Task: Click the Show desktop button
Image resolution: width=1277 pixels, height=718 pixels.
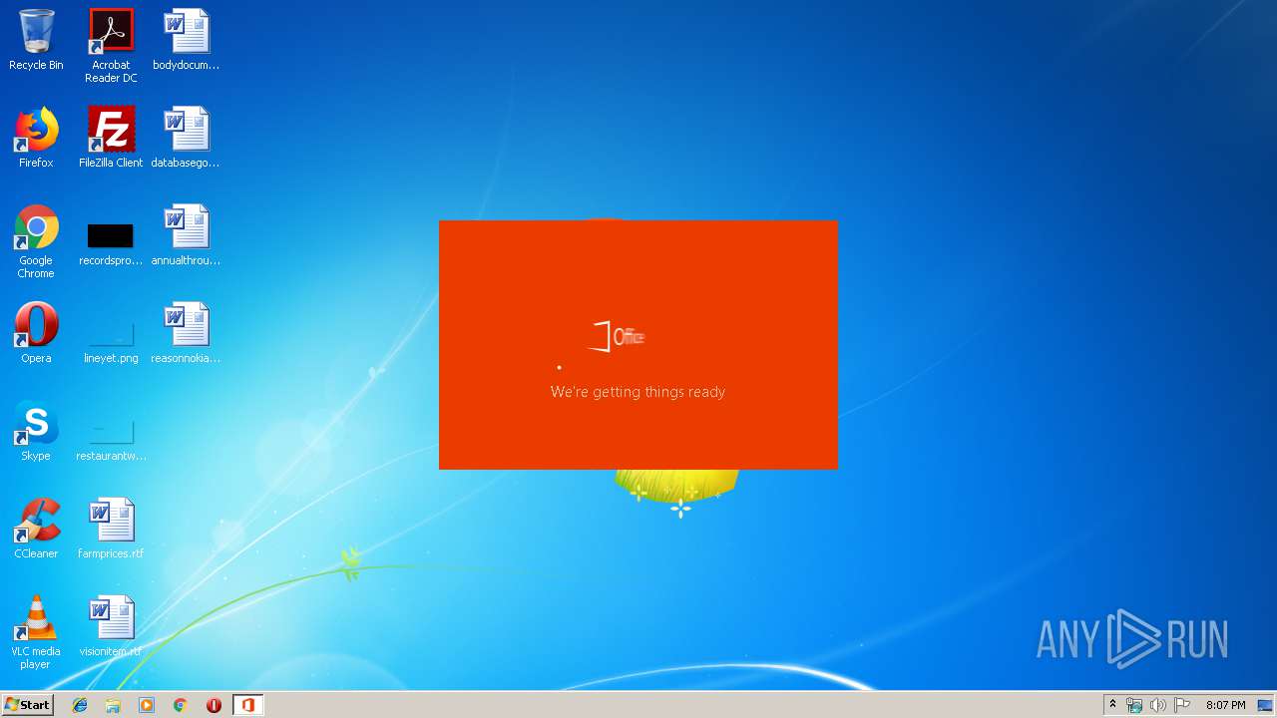Action: [x=1266, y=705]
